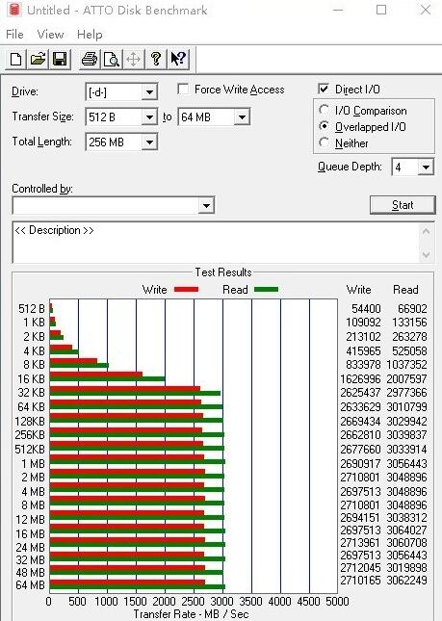The width and height of the screenshot is (442, 621).
Task: Click the write value 2713961
Action: (x=360, y=543)
